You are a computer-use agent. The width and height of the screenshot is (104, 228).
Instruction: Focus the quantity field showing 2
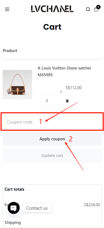[47, 101]
